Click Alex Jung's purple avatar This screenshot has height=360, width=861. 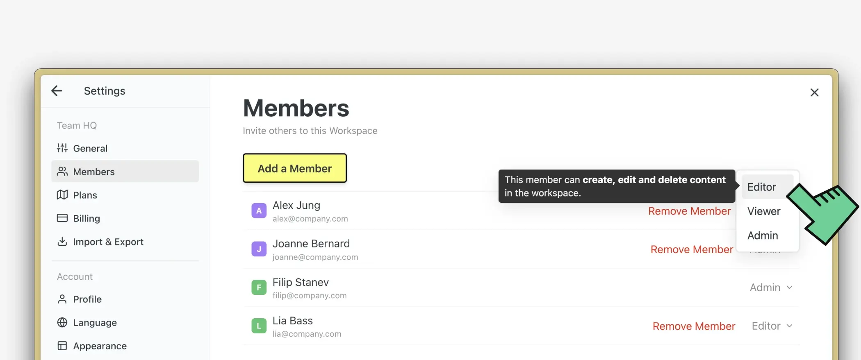click(259, 211)
